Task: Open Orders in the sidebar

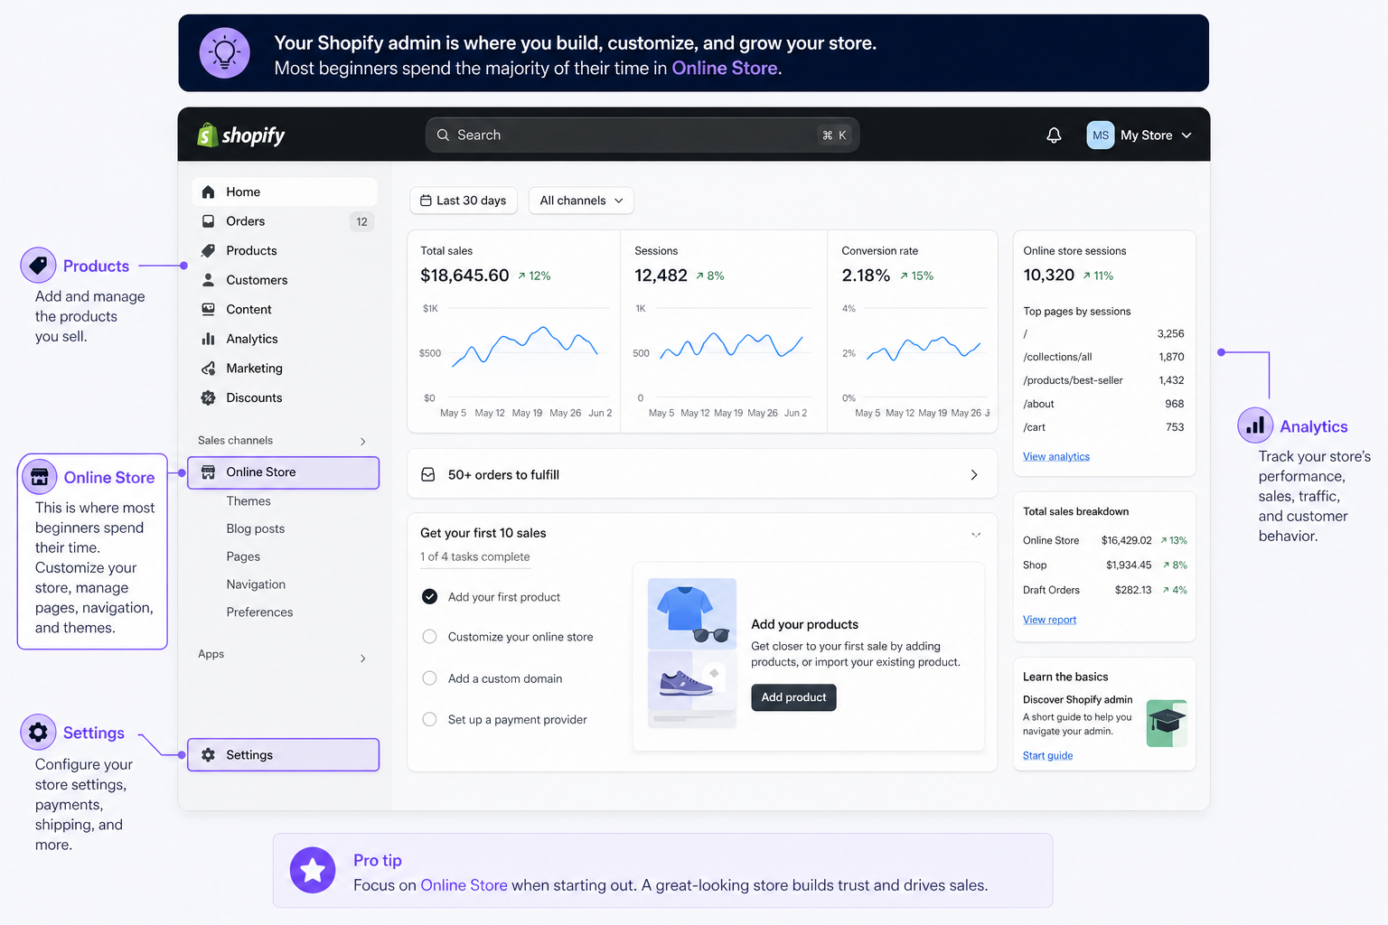Action: (285, 221)
